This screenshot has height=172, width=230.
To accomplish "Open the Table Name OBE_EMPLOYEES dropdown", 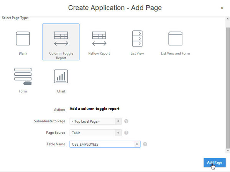I will click(105, 144).
